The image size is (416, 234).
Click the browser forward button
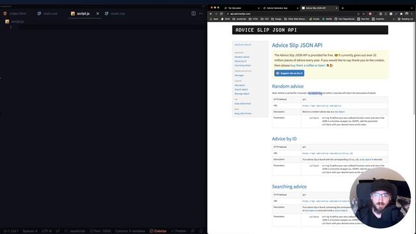pos(216,14)
